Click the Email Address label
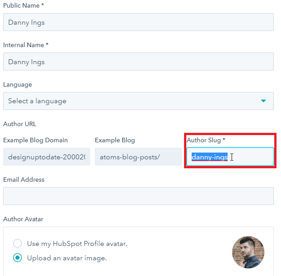Image resolution: width=281 pixels, height=276 pixels. (24, 180)
